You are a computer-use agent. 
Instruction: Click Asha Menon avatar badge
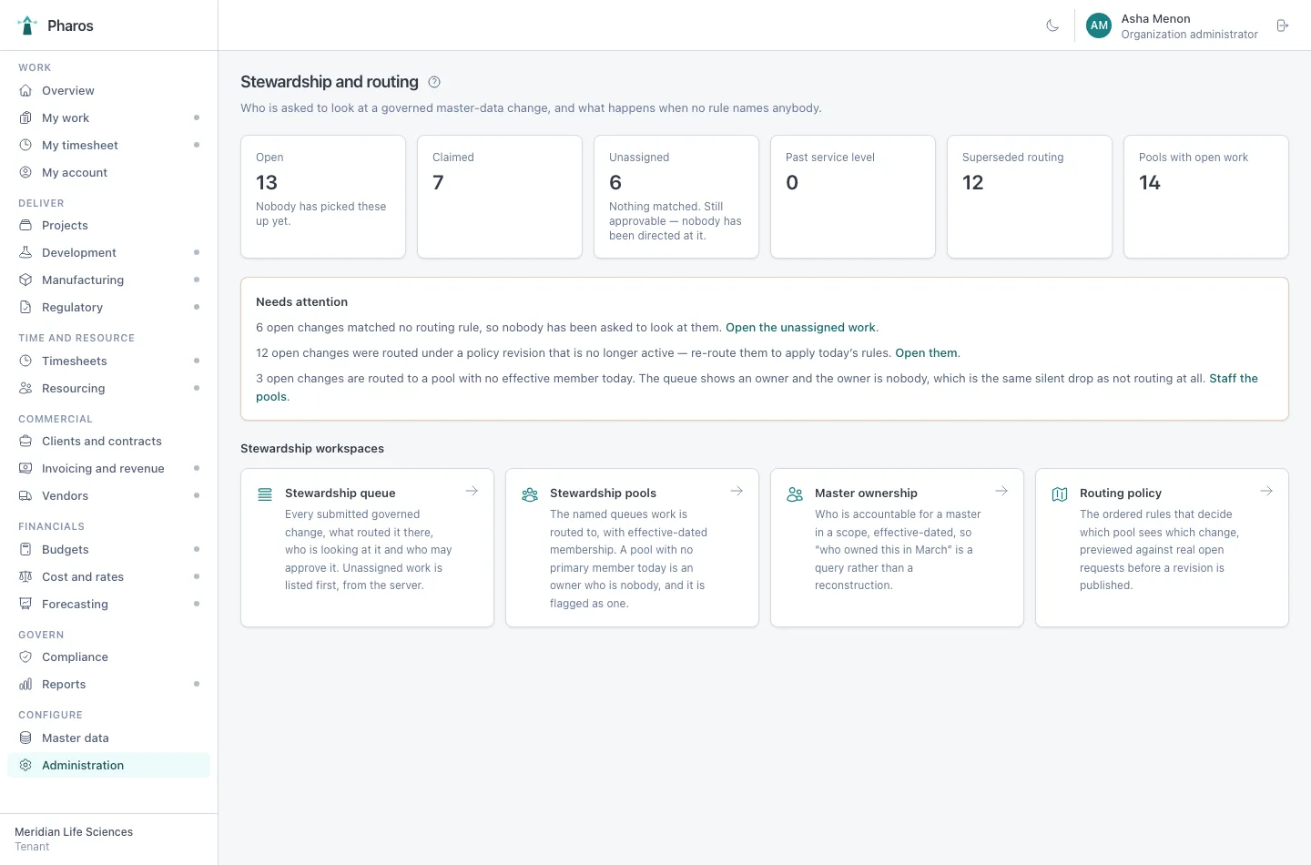[x=1099, y=25]
